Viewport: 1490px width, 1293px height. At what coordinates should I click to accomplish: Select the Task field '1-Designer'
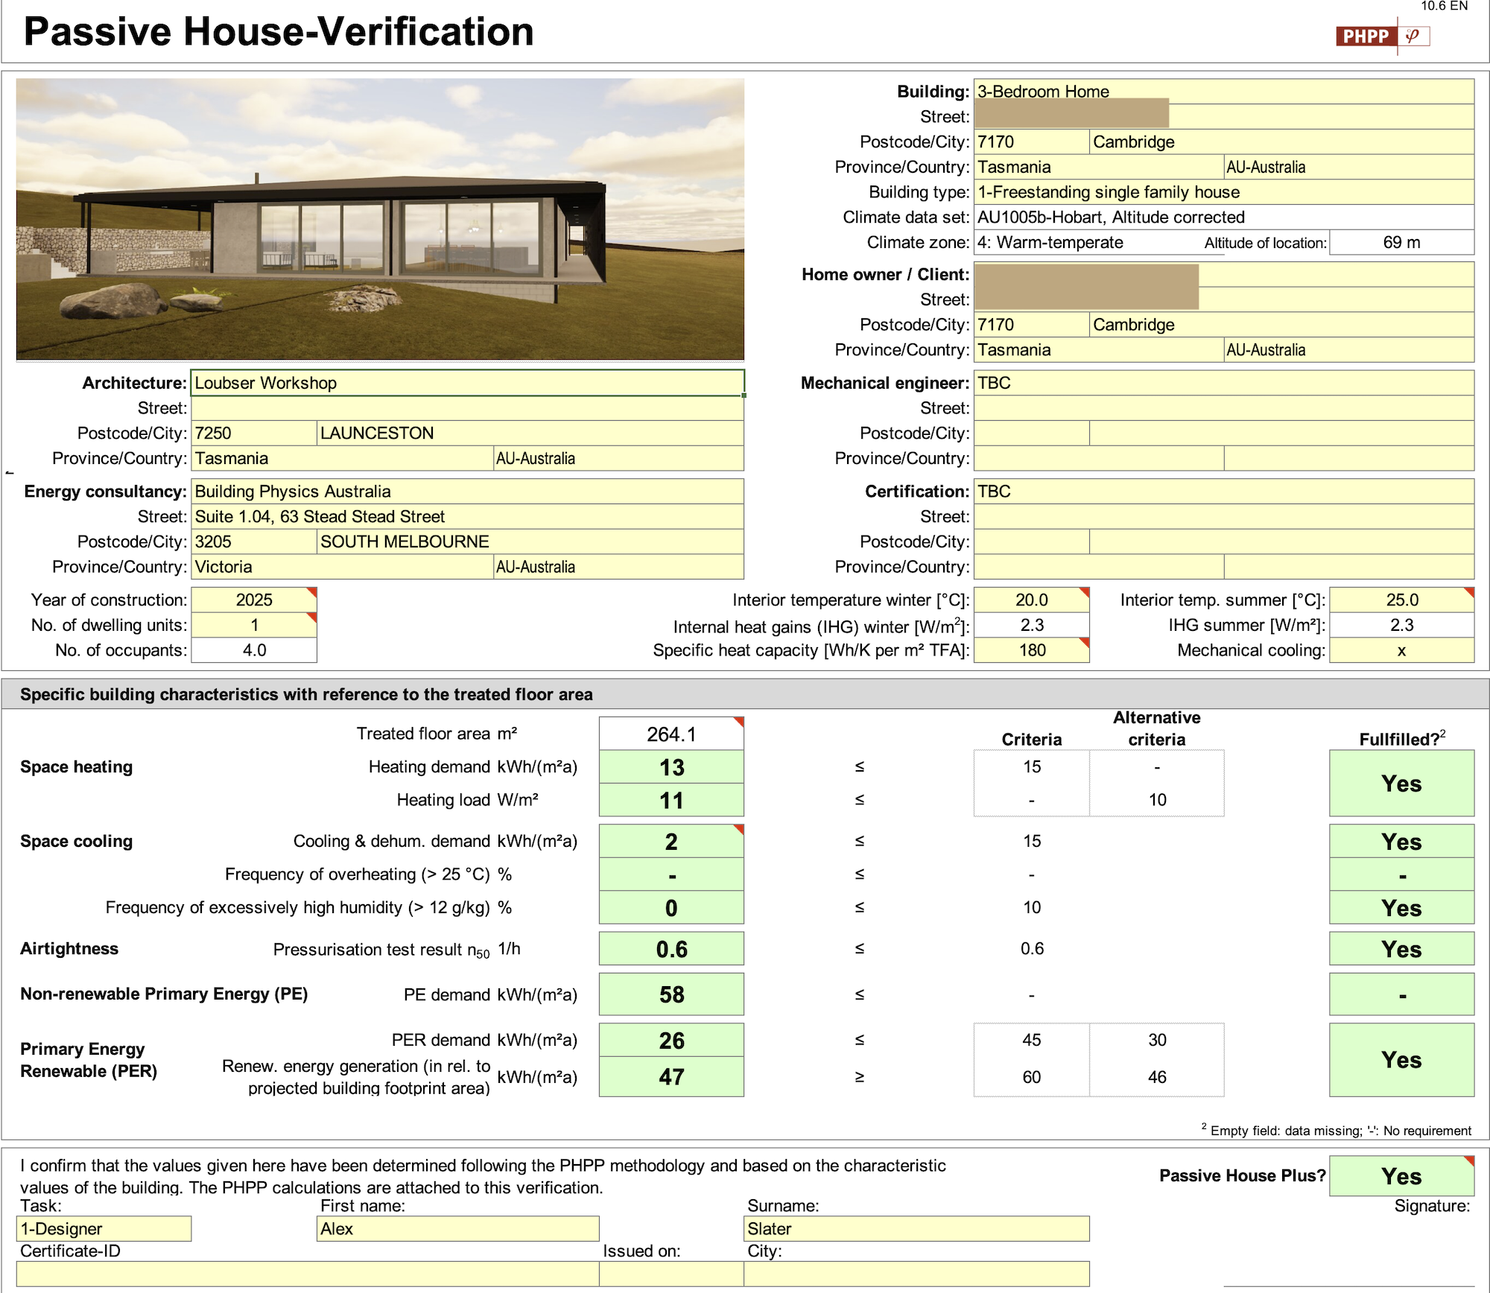pyautogui.click(x=104, y=1229)
